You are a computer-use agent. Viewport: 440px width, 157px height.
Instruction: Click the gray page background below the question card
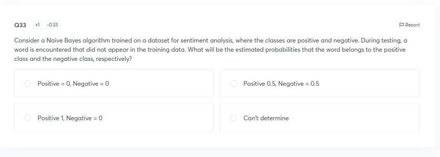220,152
